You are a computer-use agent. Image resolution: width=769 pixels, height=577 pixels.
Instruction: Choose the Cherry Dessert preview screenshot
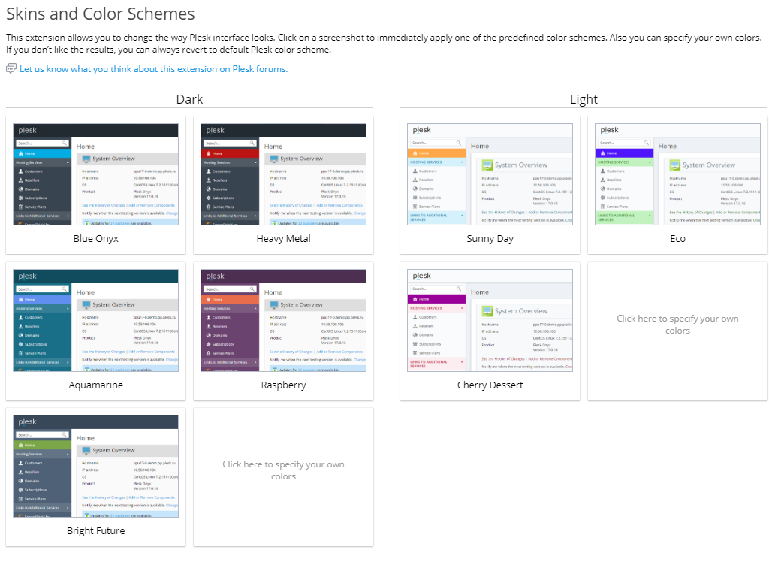(490, 320)
